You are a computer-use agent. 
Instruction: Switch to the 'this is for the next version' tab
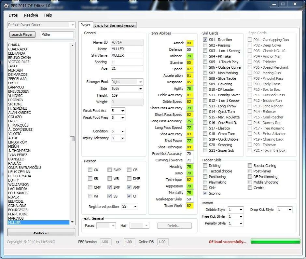115,25
